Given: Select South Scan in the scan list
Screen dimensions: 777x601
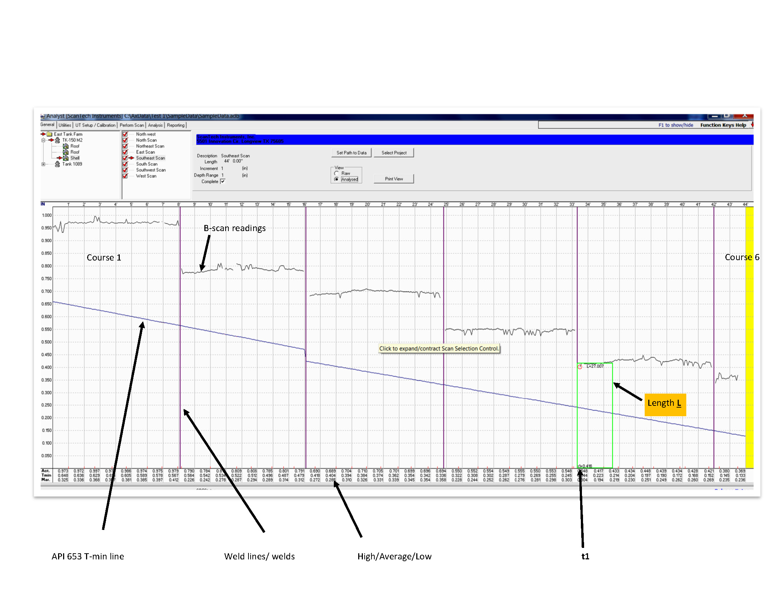Looking at the screenshot, I should pos(147,164).
